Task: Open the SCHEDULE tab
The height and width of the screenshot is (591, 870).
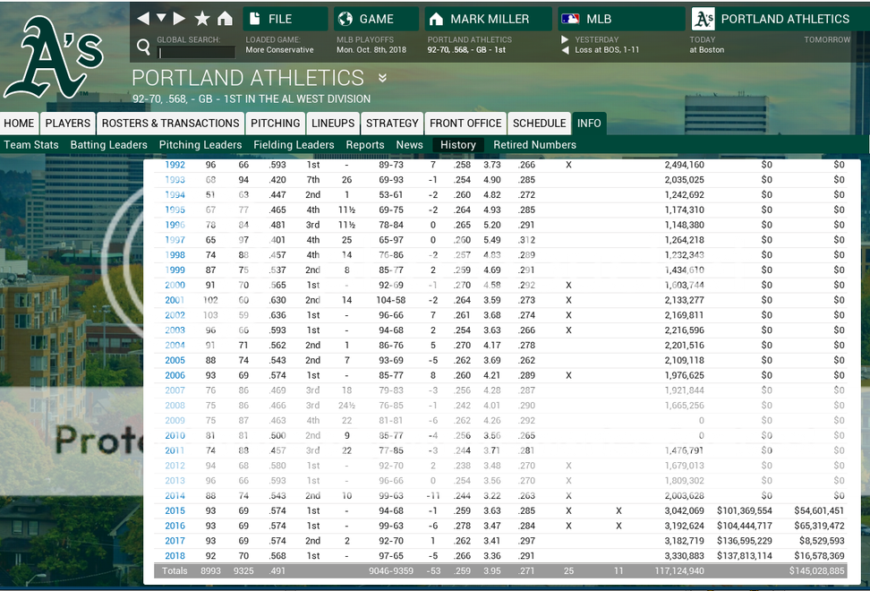Action: point(540,124)
